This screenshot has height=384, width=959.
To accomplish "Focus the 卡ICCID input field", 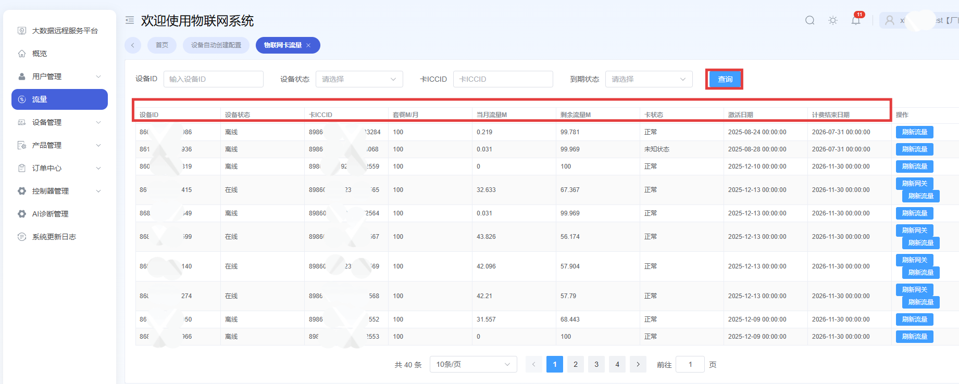I will 503,79.
